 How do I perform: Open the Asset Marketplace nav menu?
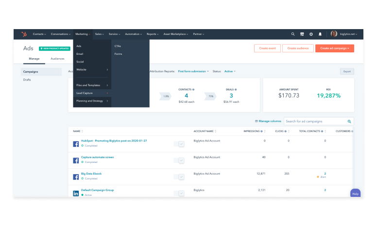pos(176,34)
